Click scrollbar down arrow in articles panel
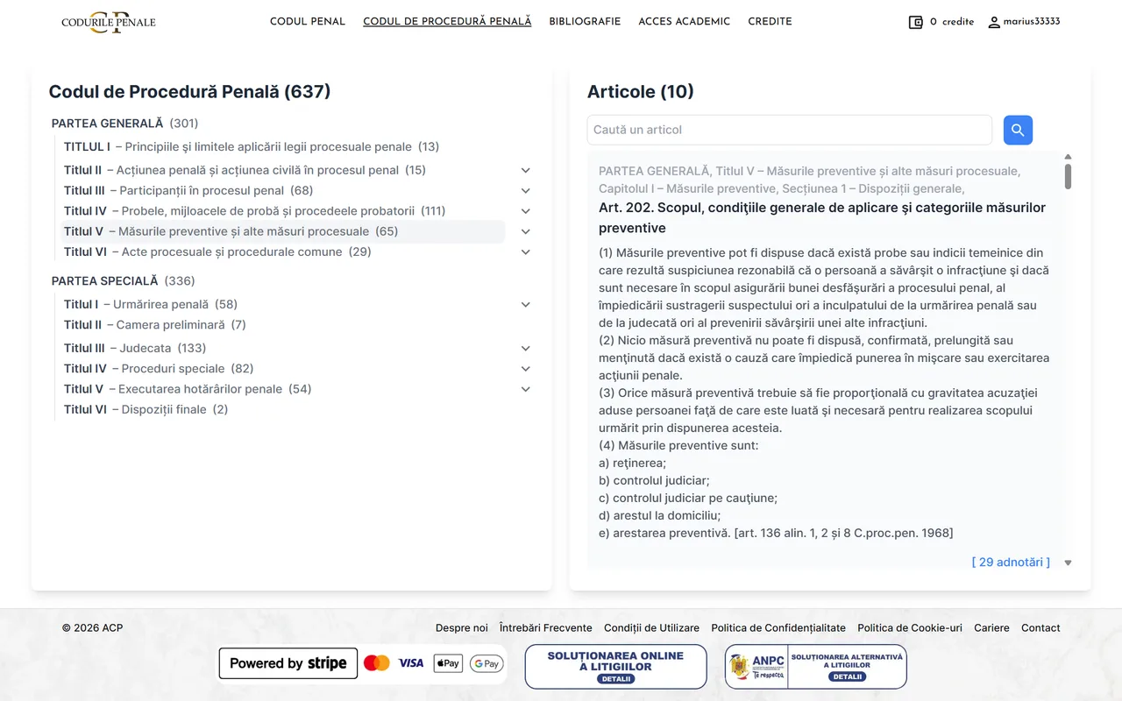1122x701 pixels. (1068, 563)
